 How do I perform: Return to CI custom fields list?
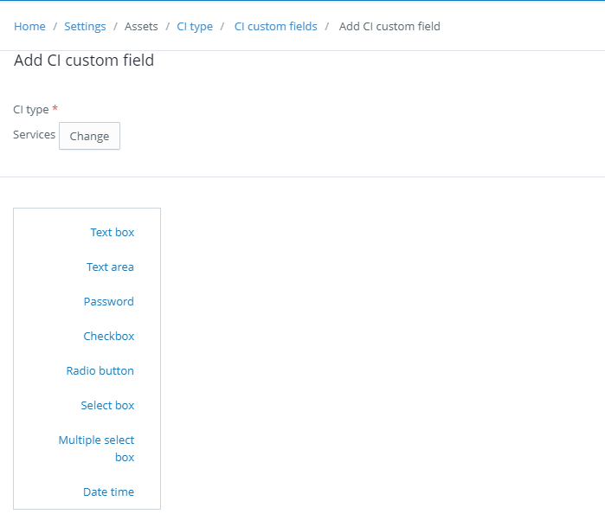(x=276, y=26)
